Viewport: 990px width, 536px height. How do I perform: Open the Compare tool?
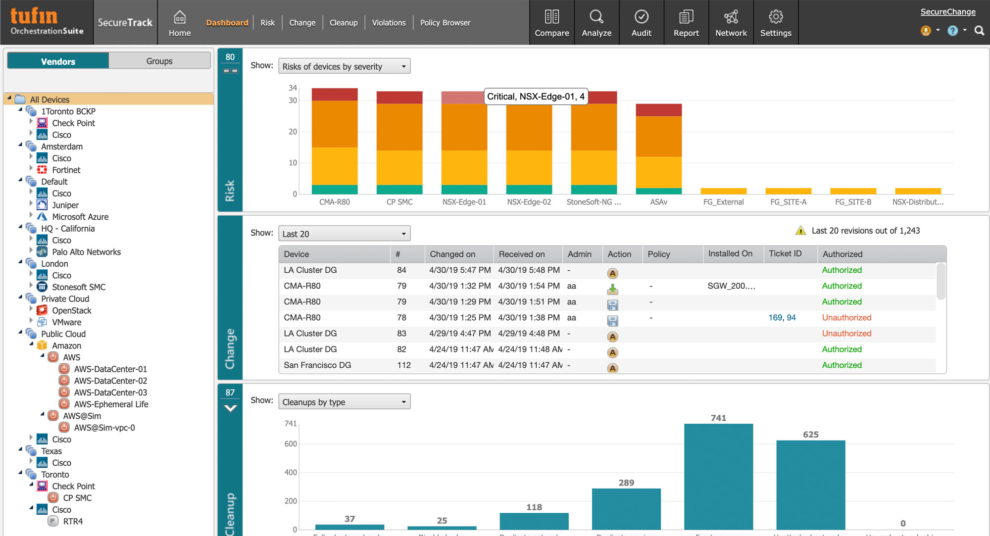tap(552, 23)
